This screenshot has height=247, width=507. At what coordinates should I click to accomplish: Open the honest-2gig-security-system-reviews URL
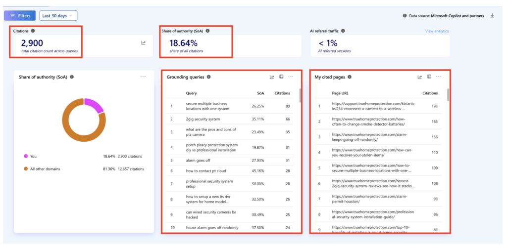tap(373, 183)
